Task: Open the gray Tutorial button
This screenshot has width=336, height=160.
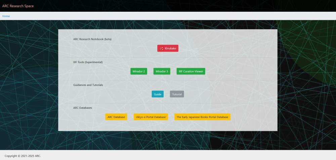Action: coord(177,94)
